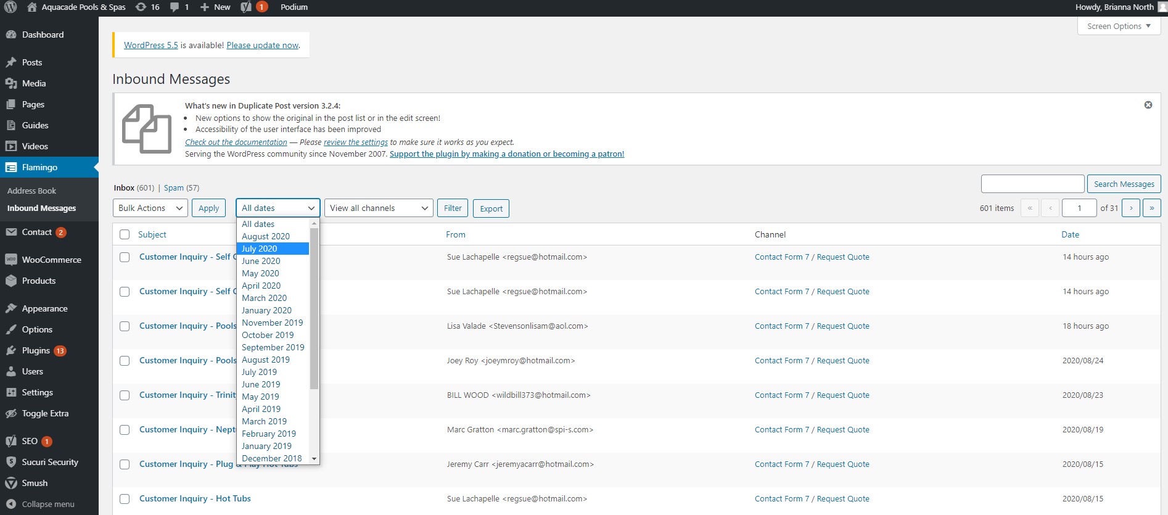Click the Plugins plug icon

11,350
